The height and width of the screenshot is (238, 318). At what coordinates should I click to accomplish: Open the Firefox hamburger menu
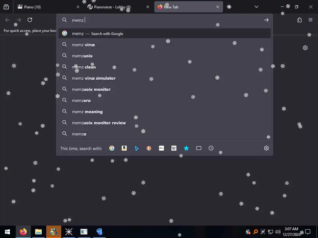(x=311, y=20)
